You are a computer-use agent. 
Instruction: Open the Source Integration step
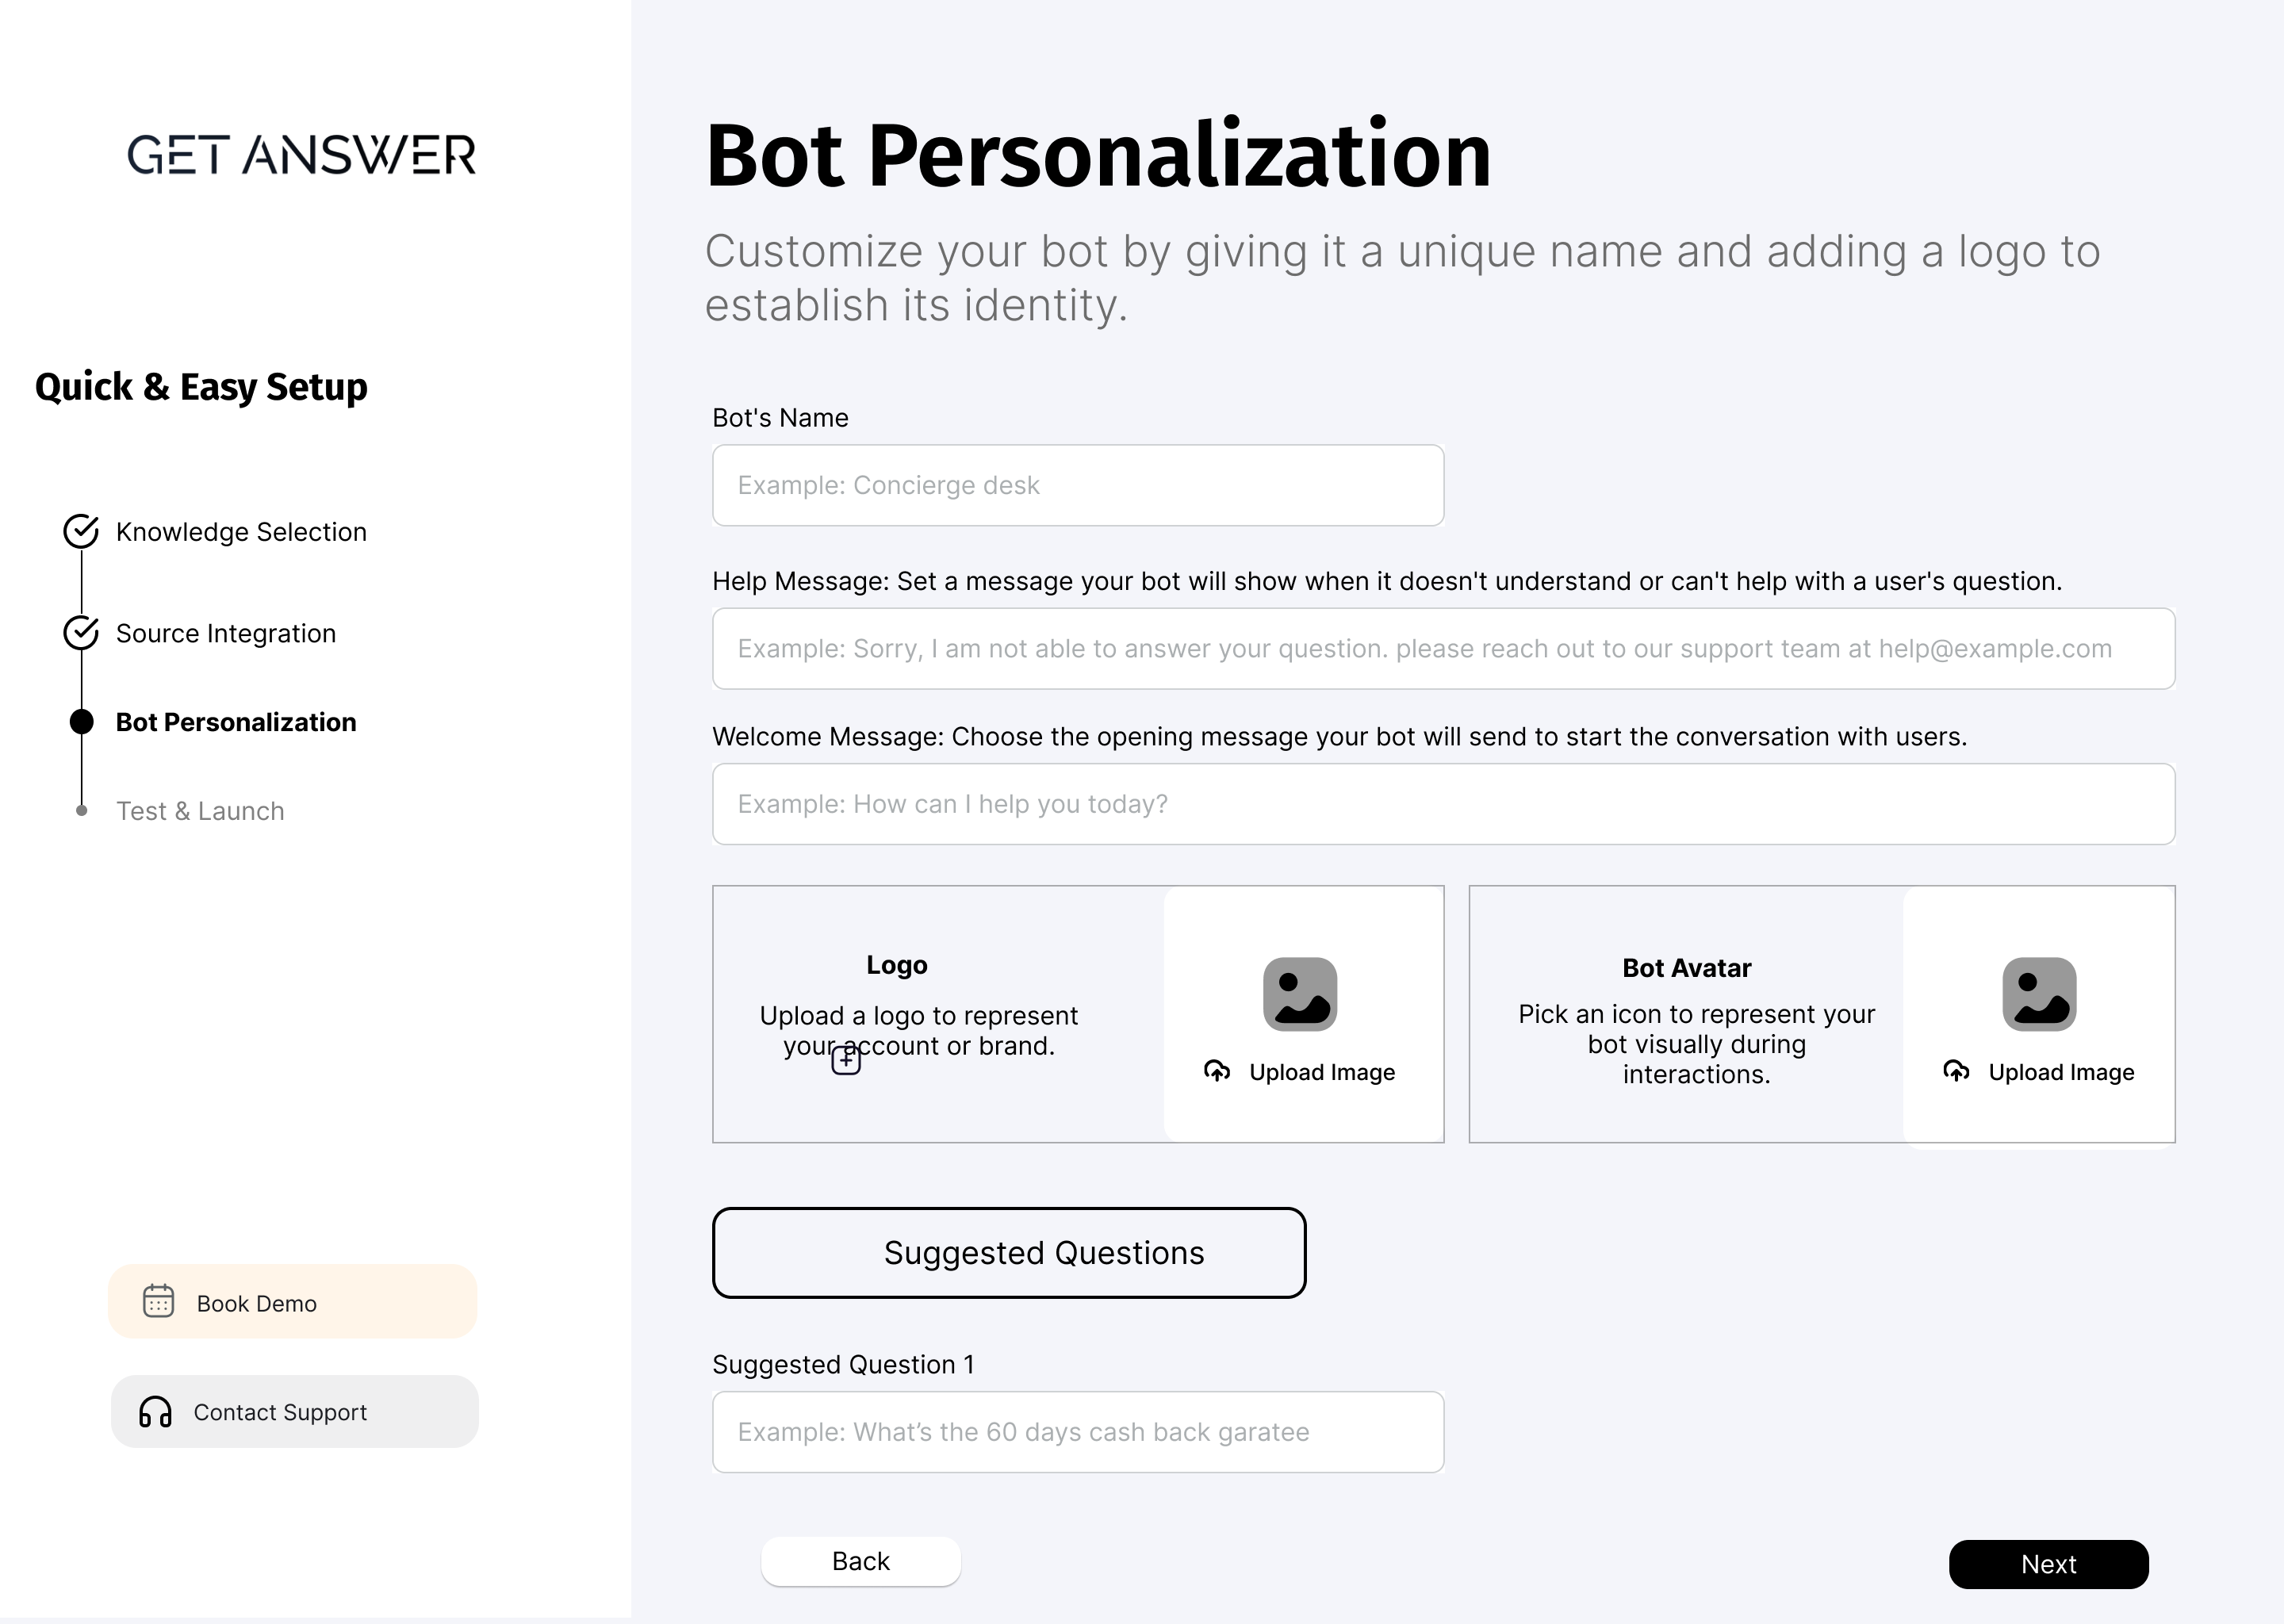226,633
